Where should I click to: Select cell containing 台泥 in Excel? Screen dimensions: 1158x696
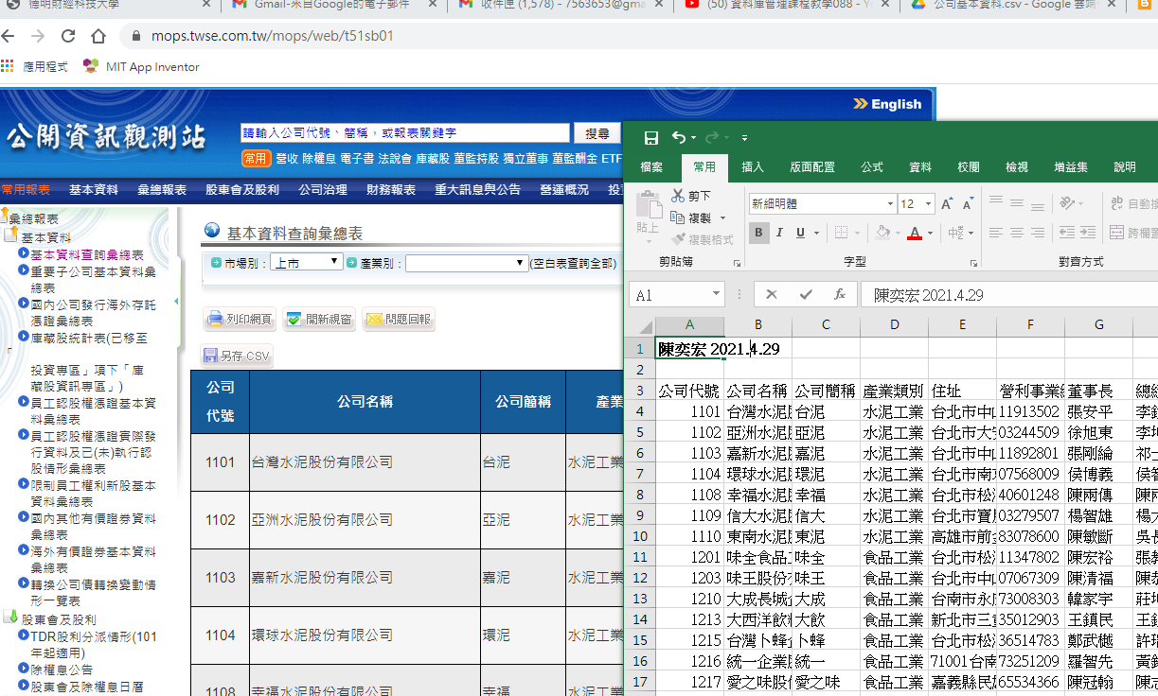coord(826,411)
